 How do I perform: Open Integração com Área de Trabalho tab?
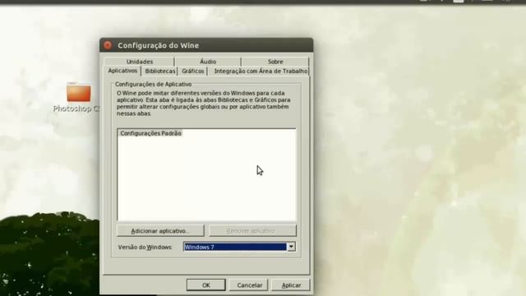[261, 72]
